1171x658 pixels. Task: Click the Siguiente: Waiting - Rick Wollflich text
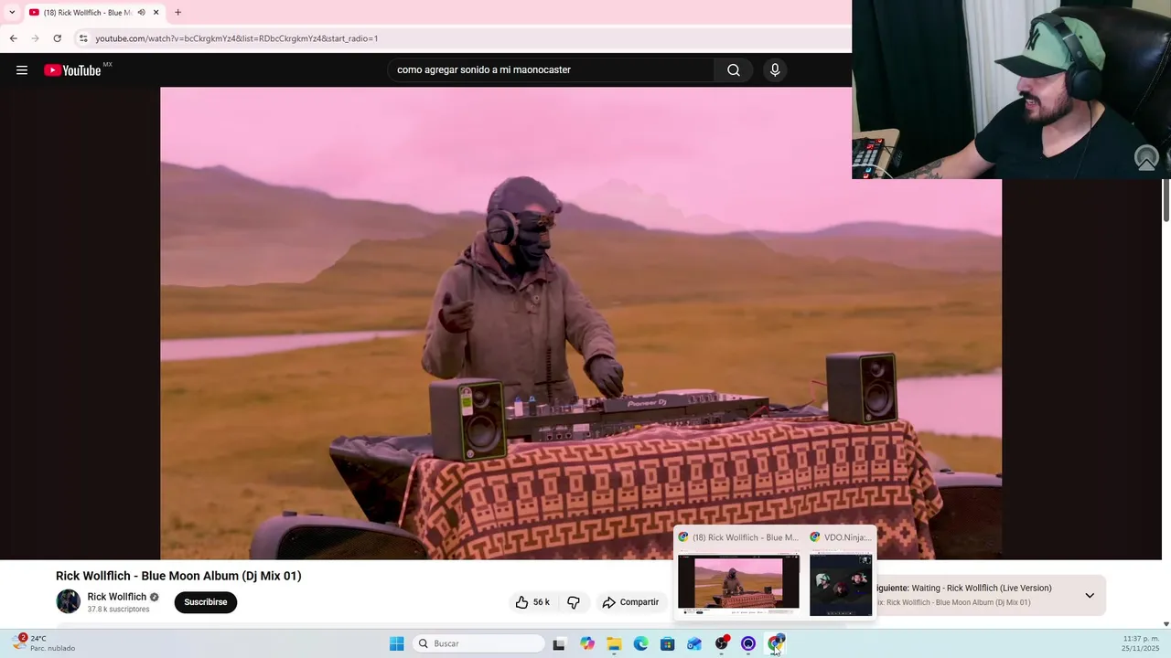[x=964, y=589]
